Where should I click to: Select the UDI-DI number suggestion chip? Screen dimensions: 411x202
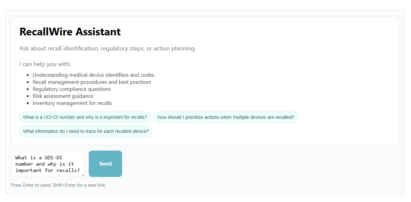[85, 117]
